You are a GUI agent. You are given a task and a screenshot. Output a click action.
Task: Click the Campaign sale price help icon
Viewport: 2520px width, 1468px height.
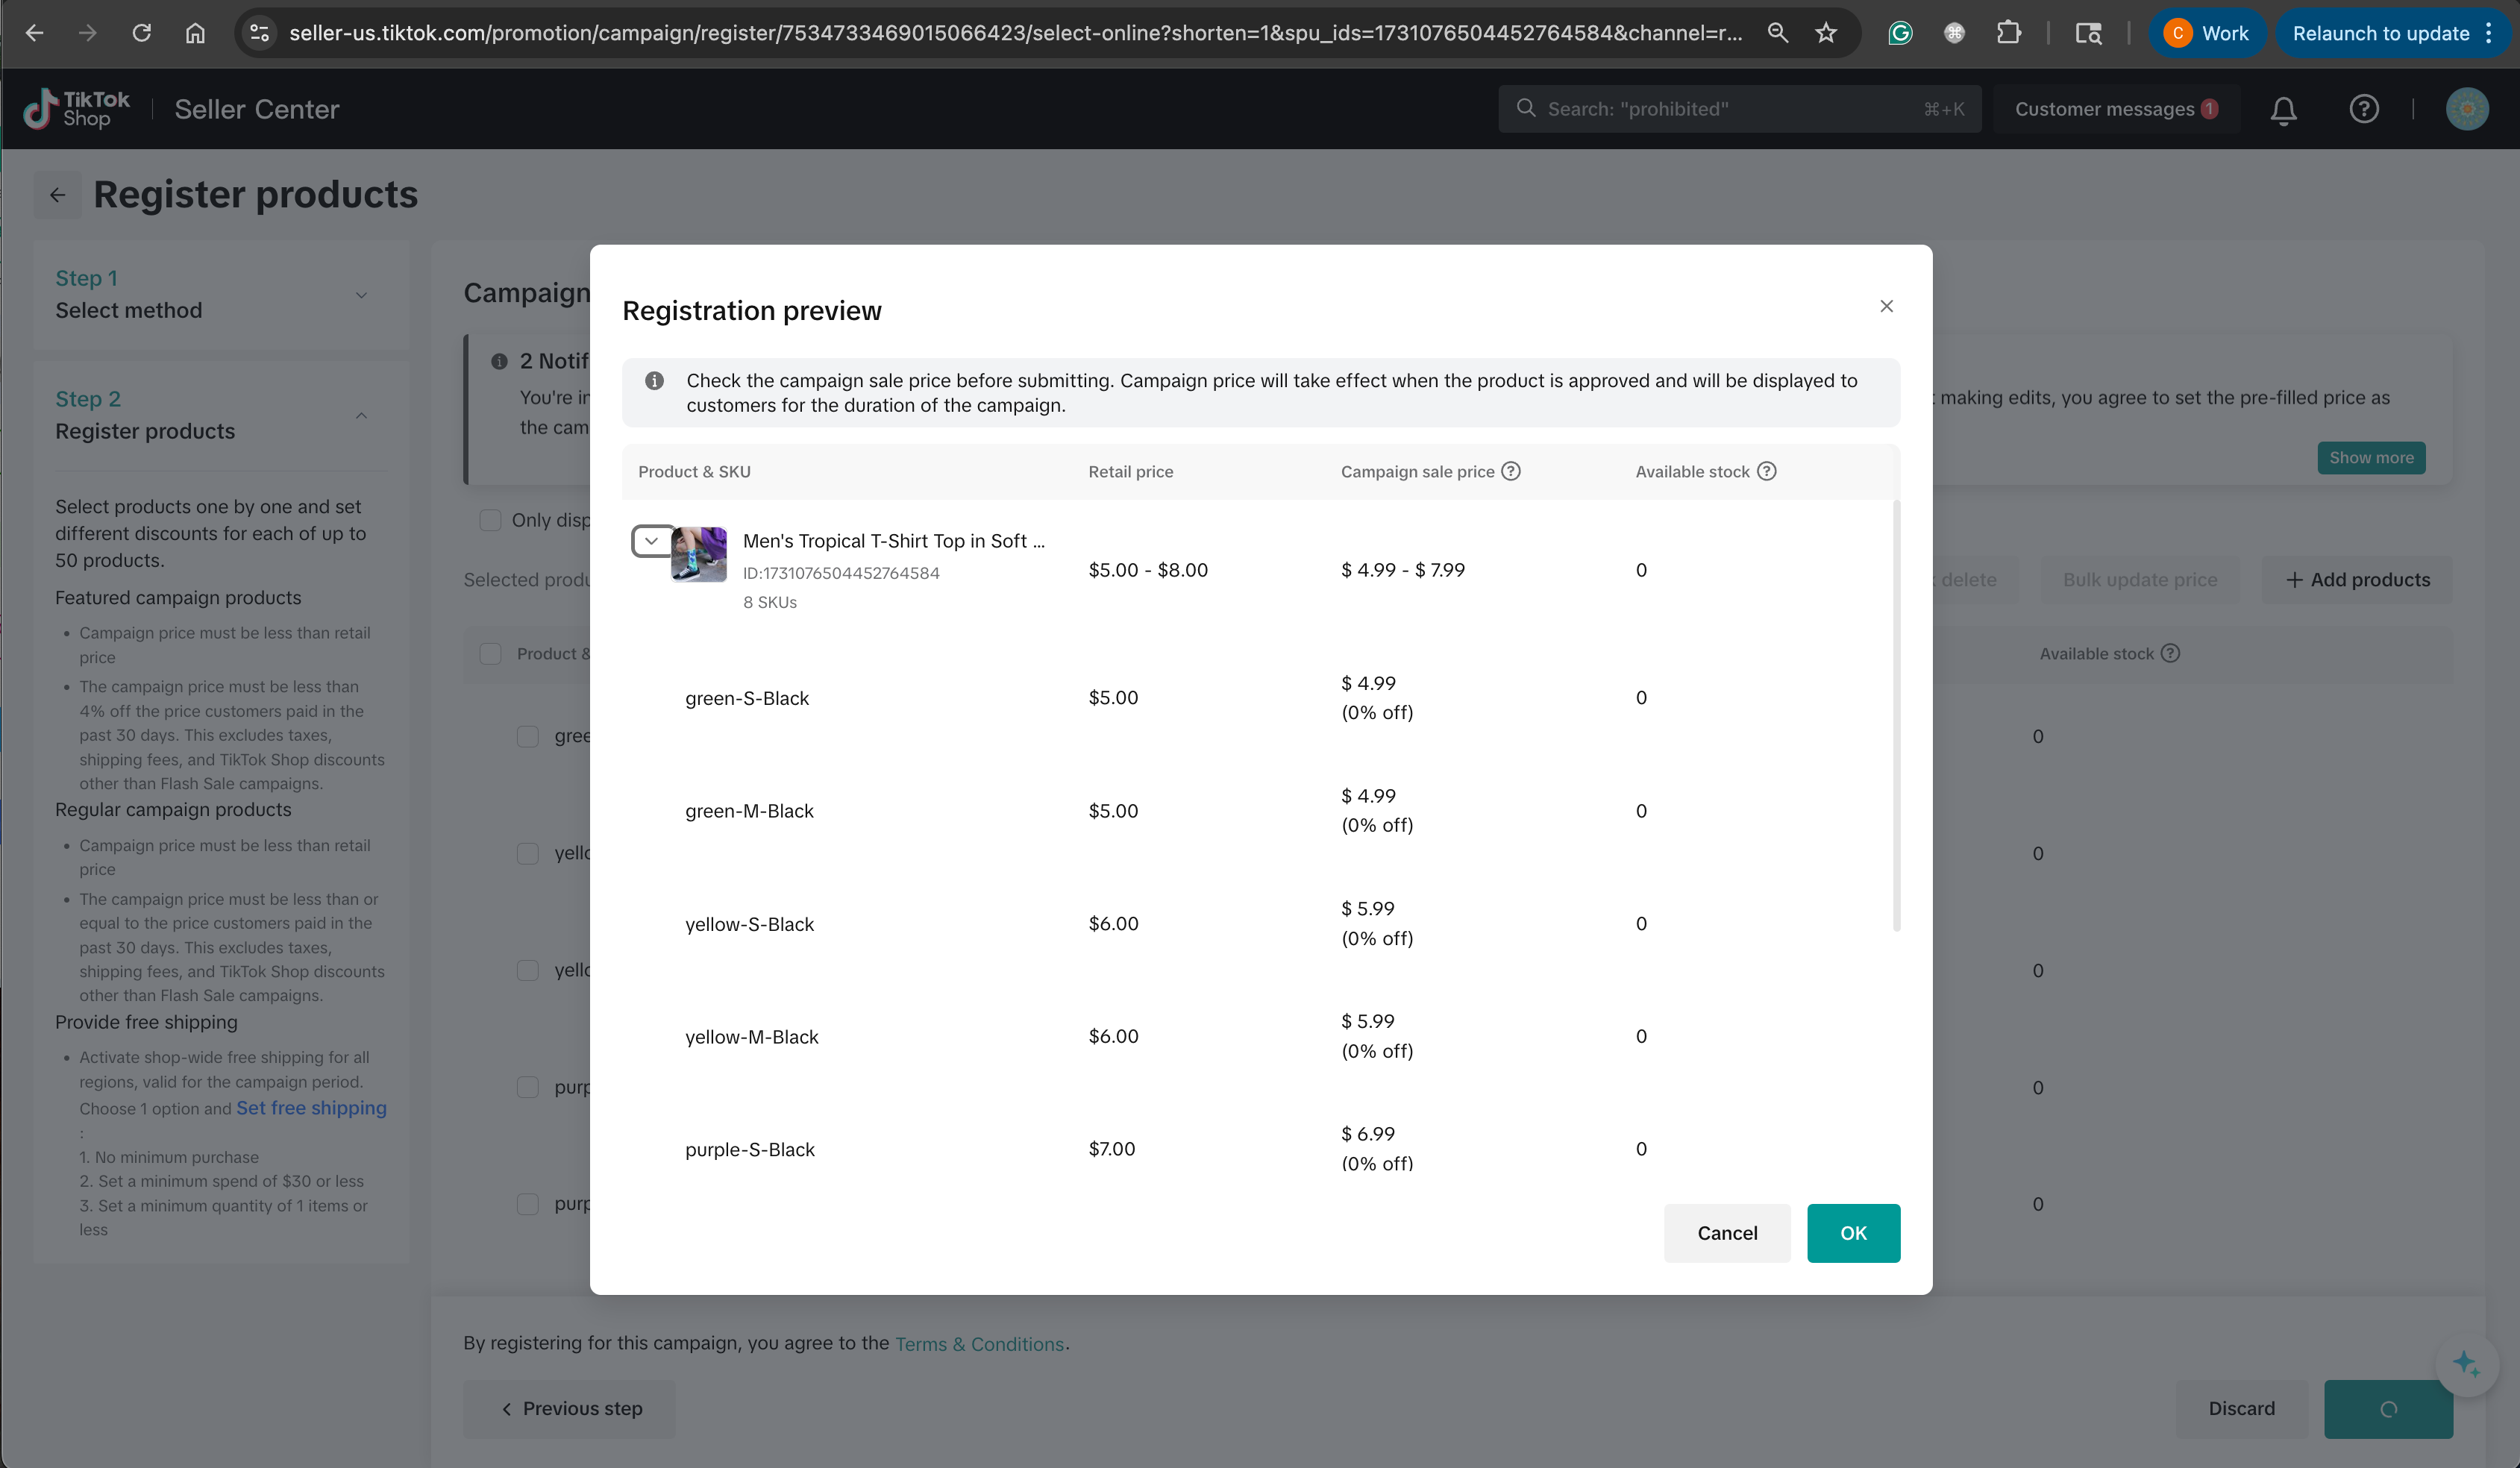pos(1511,471)
